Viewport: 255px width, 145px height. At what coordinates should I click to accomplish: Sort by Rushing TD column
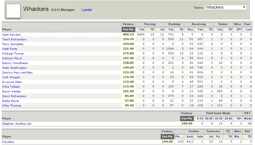[181, 29]
